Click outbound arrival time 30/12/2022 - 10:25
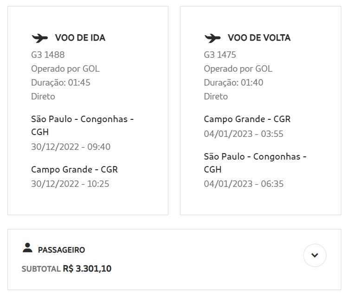The height and width of the screenshot is (297, 346). [x=70, y=184]
